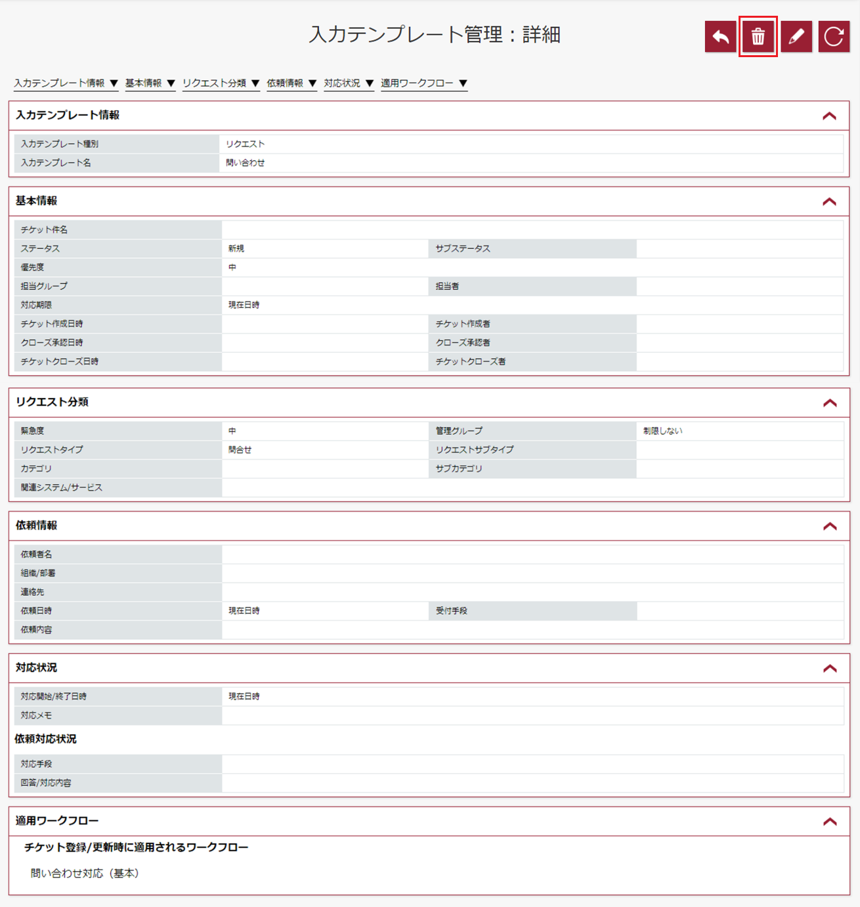Click 現在日時 in the 依頼日時 row
Viewport: 860px width, 907px height.
[244, 611]
